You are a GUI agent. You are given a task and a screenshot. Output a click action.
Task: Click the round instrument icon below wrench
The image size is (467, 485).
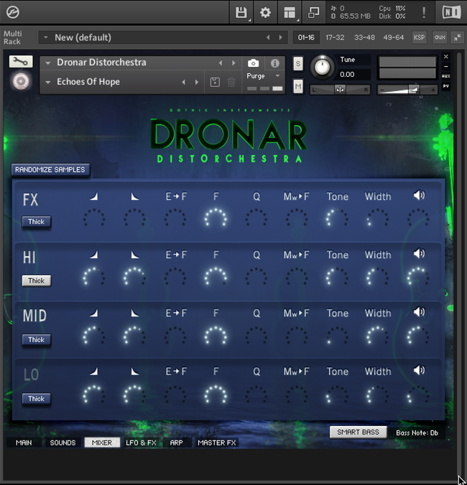coord(21,81)
